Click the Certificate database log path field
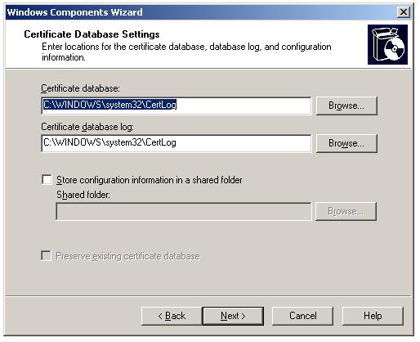Screen dimensions: 420x342 [x=176, y=143]
